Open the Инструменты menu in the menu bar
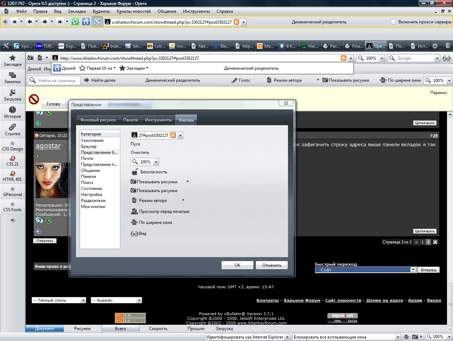The height and width of the screenshot is (341, 453). [x=196, y=11]
